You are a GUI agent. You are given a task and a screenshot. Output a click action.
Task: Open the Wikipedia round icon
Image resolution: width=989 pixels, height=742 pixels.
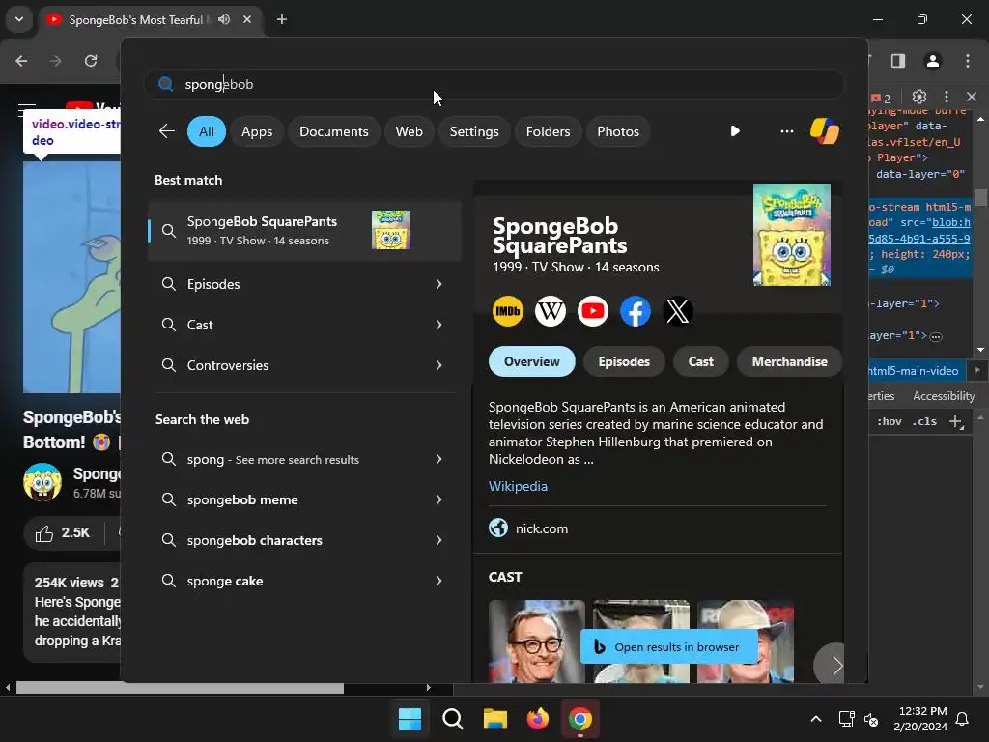(x=550, y=311)
